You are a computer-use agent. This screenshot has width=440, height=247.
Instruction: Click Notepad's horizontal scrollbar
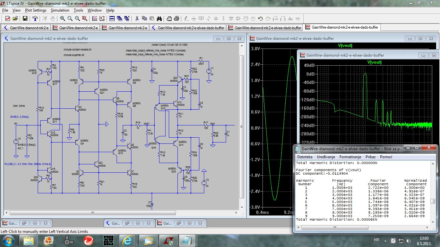click(363, 227)
